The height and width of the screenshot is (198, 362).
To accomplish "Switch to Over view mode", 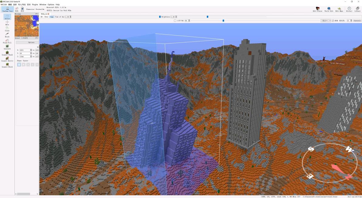I will point(46,17).
